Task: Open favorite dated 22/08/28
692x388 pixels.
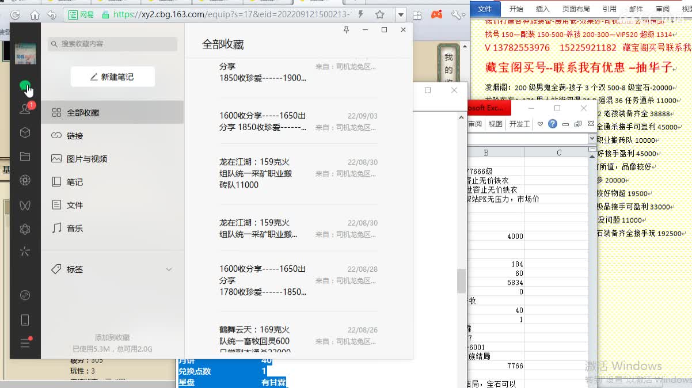Action: click(298, 280)
